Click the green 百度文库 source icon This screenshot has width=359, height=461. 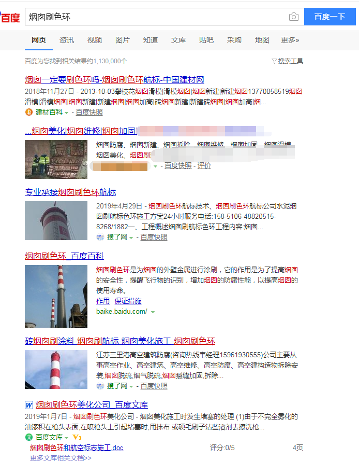coord(29,437)
